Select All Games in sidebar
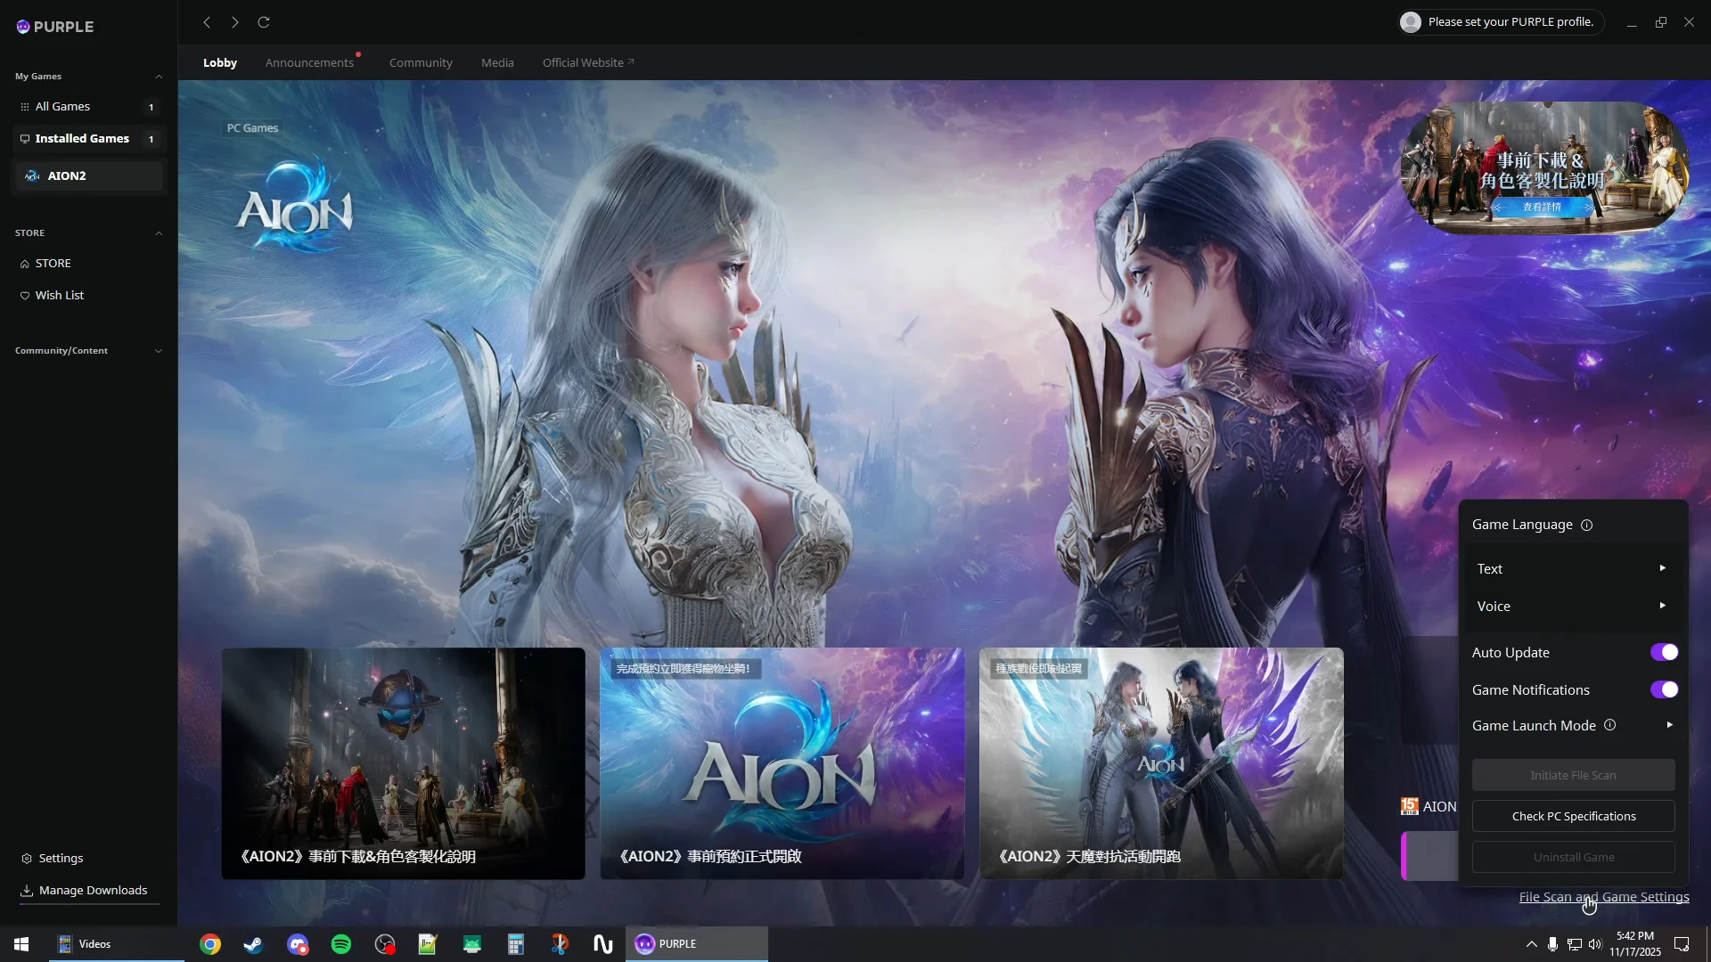This screenshot has height=962, width=1711. (x=88, y=107)
